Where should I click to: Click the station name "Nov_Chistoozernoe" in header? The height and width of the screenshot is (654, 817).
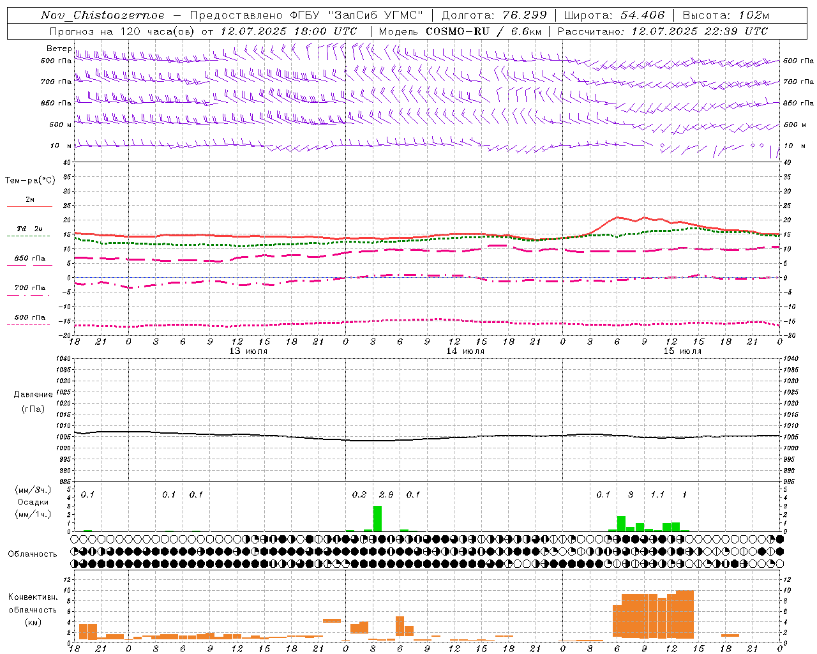point(103,15)
